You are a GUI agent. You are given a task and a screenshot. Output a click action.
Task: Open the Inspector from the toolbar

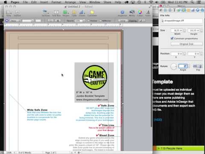(x=122, y=13)
